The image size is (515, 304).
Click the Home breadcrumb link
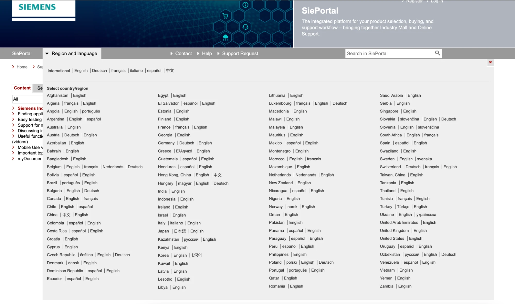(22, 67)
